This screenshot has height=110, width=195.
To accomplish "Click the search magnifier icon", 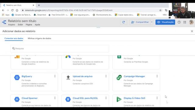I will (13, 48).
